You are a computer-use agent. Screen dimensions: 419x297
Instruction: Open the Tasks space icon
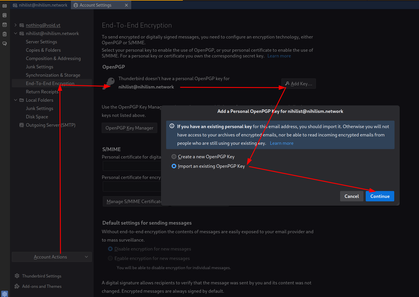(x=5, y=34)
